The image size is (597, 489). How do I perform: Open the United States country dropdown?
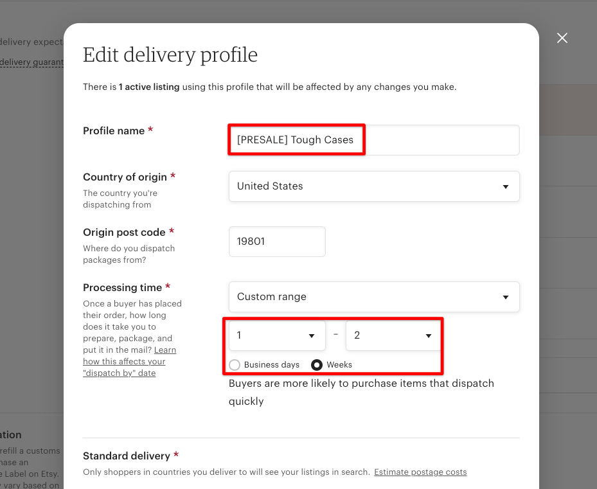pyautogui.click(x=374, y=186)
